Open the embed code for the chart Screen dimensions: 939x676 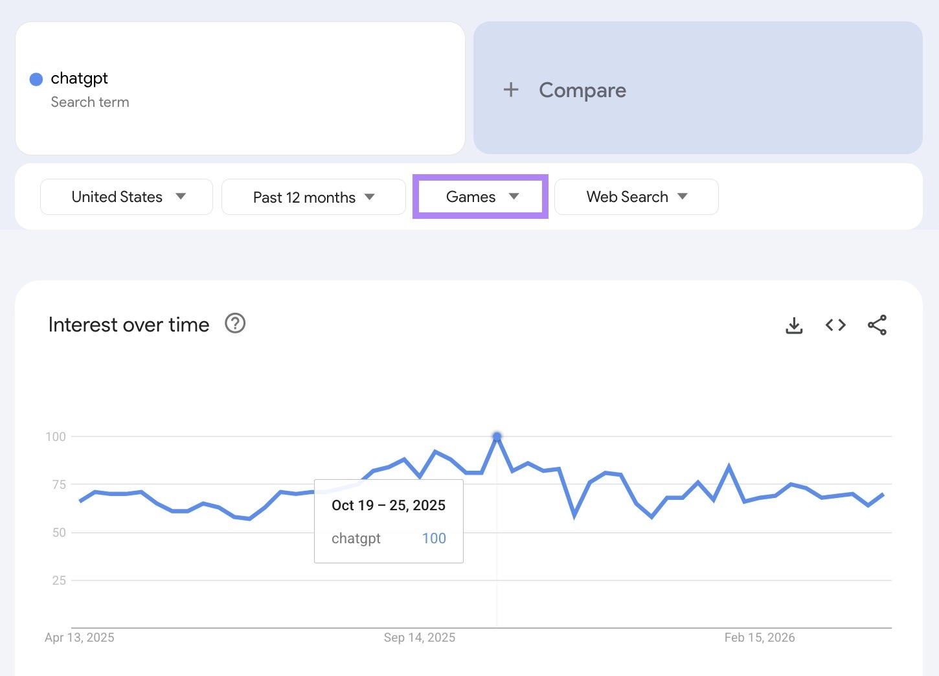[x=835, y=325]
